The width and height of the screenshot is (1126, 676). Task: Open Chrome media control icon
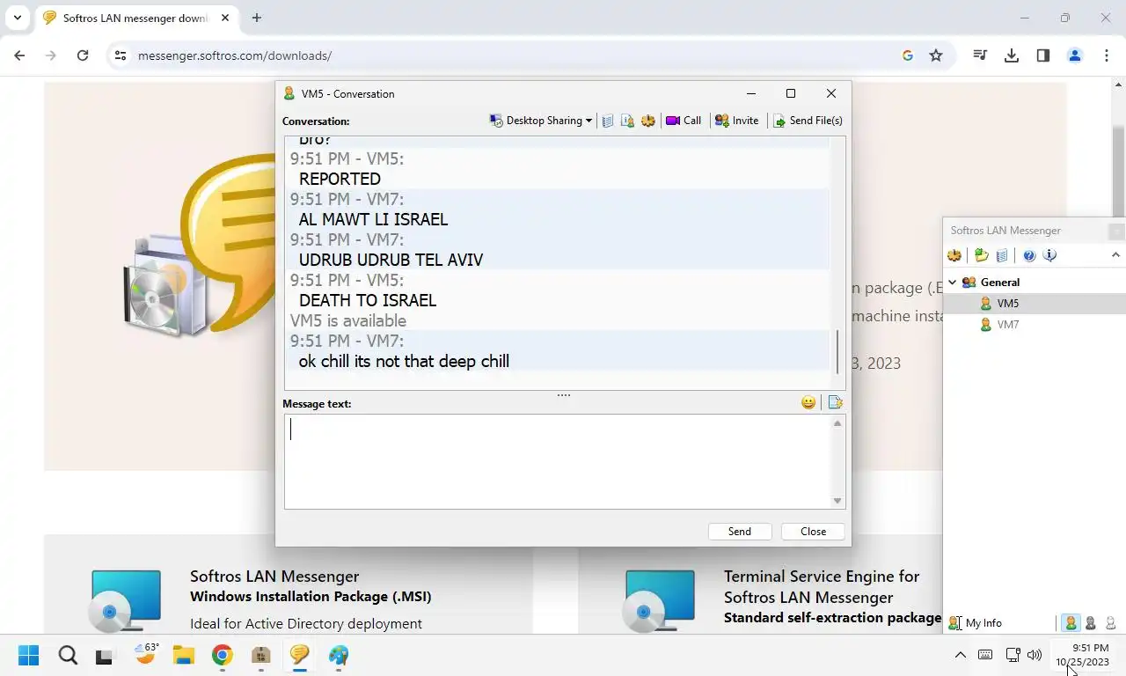(x=980, y=55)
